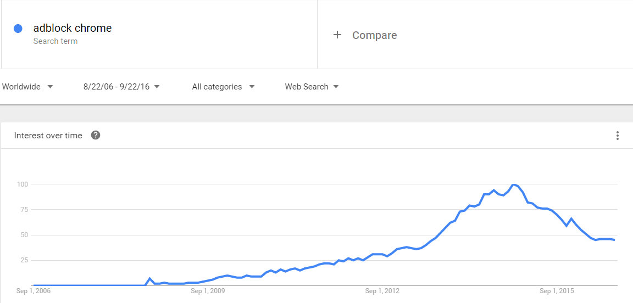Click the arrow beside All categories

click(x=252, y=86)
